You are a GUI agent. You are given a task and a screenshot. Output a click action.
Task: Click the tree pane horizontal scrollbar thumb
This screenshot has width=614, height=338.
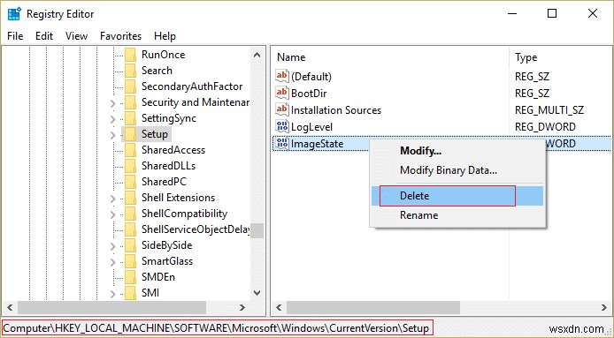coord(112,307)
